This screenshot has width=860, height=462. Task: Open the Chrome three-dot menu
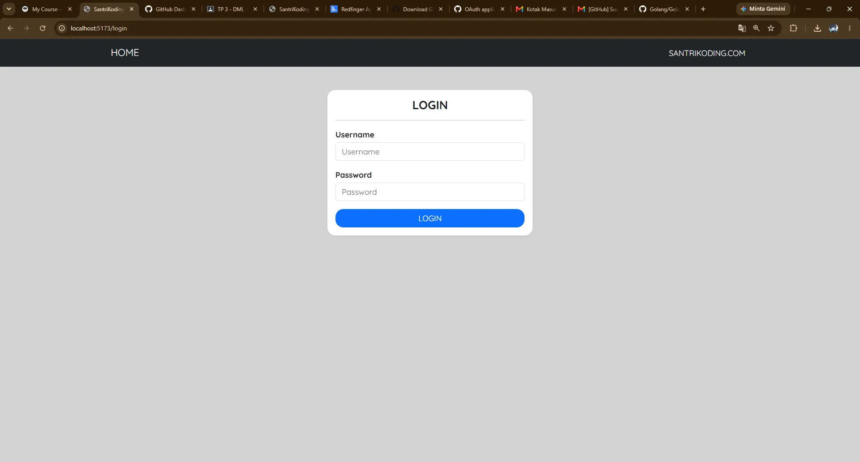850,28
